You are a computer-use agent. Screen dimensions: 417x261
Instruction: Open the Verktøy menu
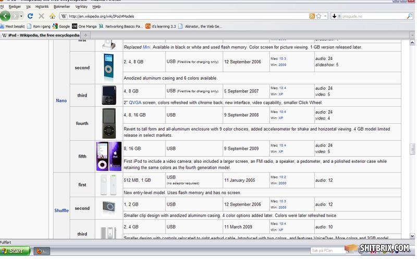(81, 6)
